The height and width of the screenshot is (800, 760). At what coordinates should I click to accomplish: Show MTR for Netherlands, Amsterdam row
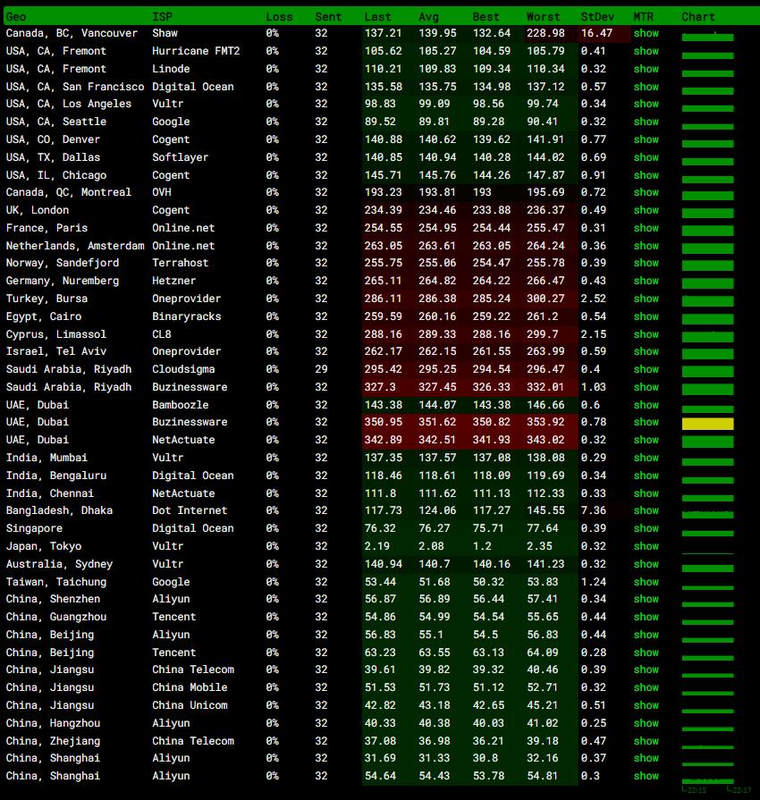[x=646, y=246]
